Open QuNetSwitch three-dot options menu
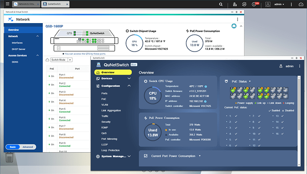 click(x=299, y=66)
